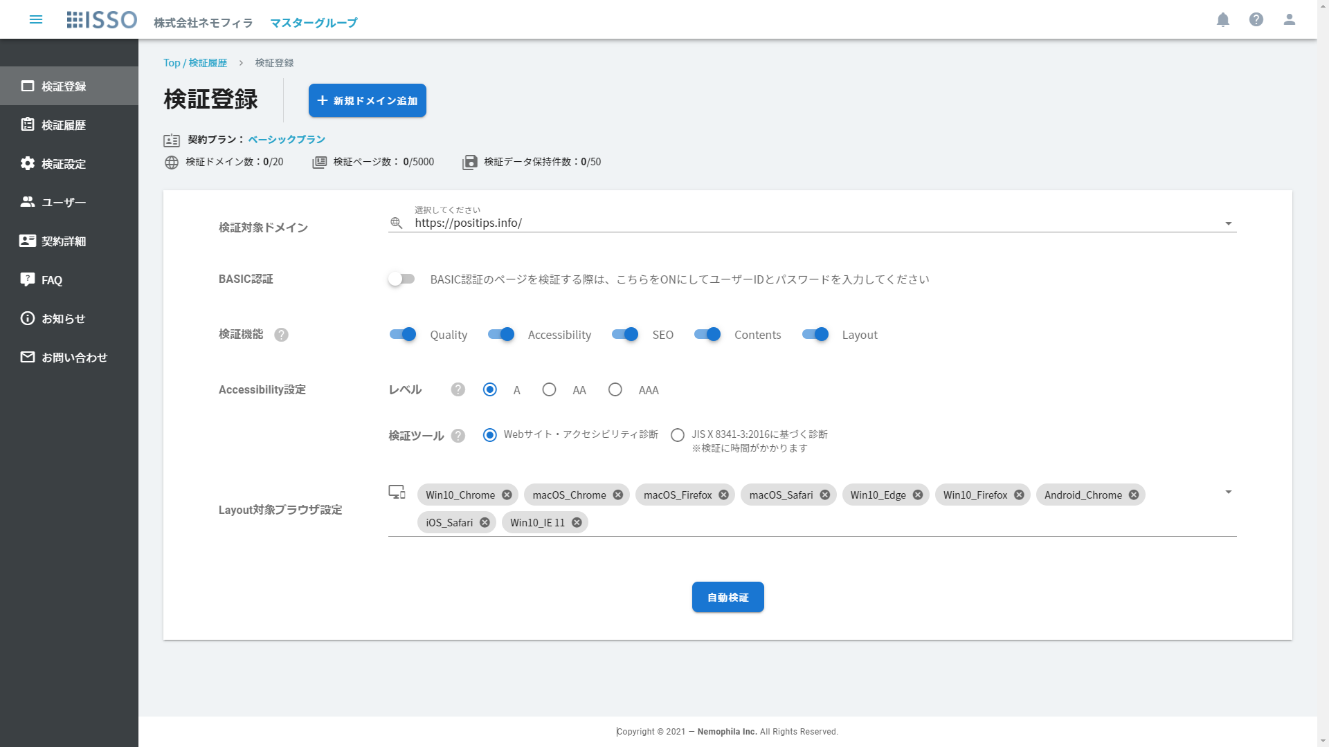Screen dimensions: 1329x747
Task: Open 検証設定 in the sidebar
Action: tap(69, 164)
